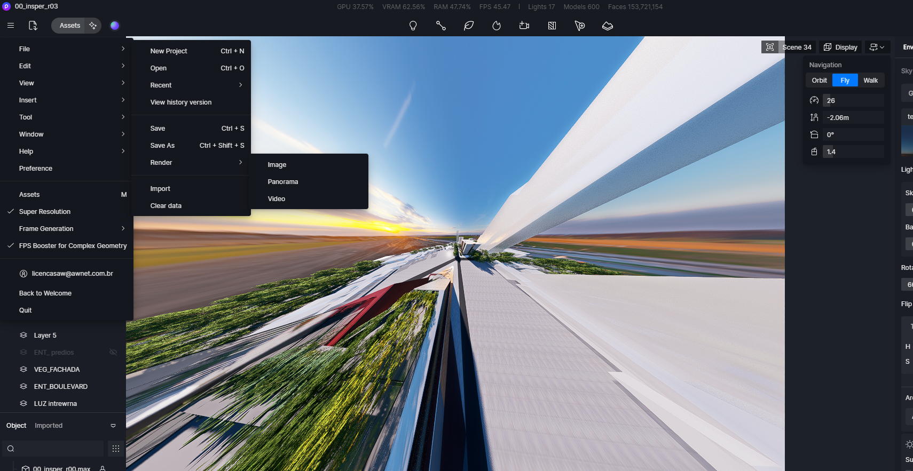Click View history version entry

192,102
